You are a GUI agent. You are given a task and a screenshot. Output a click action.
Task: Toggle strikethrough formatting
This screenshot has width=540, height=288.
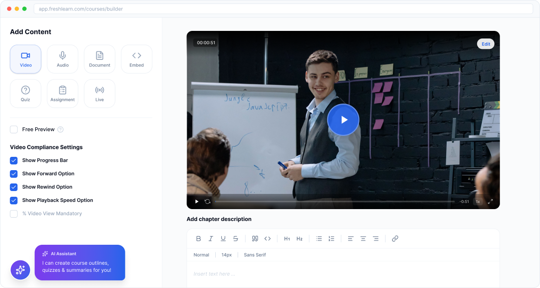236,239
